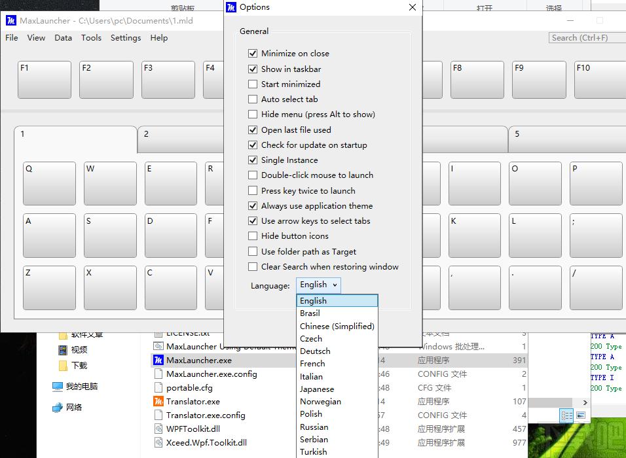
Task: Choose Norwegian from the language list
Action: click(x=337, y=401)
